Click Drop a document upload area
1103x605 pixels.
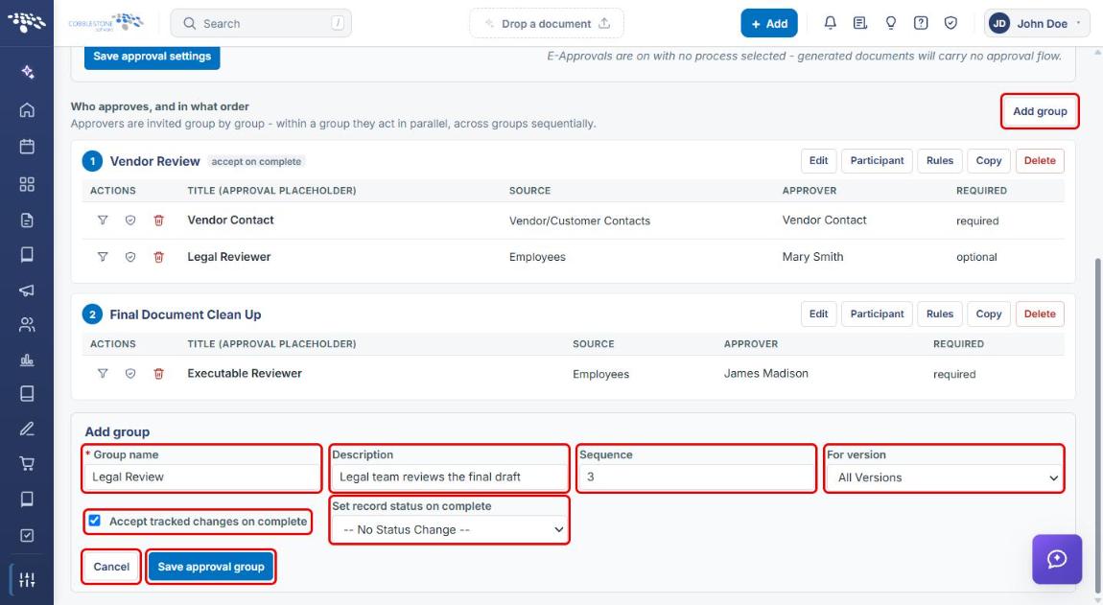pos(547,23)
